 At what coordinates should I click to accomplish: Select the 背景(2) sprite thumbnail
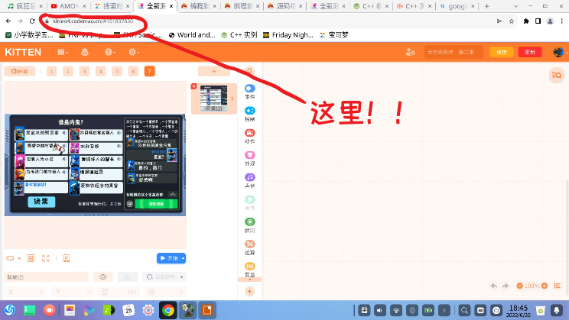pyautogui.click(x=213, y=99)
